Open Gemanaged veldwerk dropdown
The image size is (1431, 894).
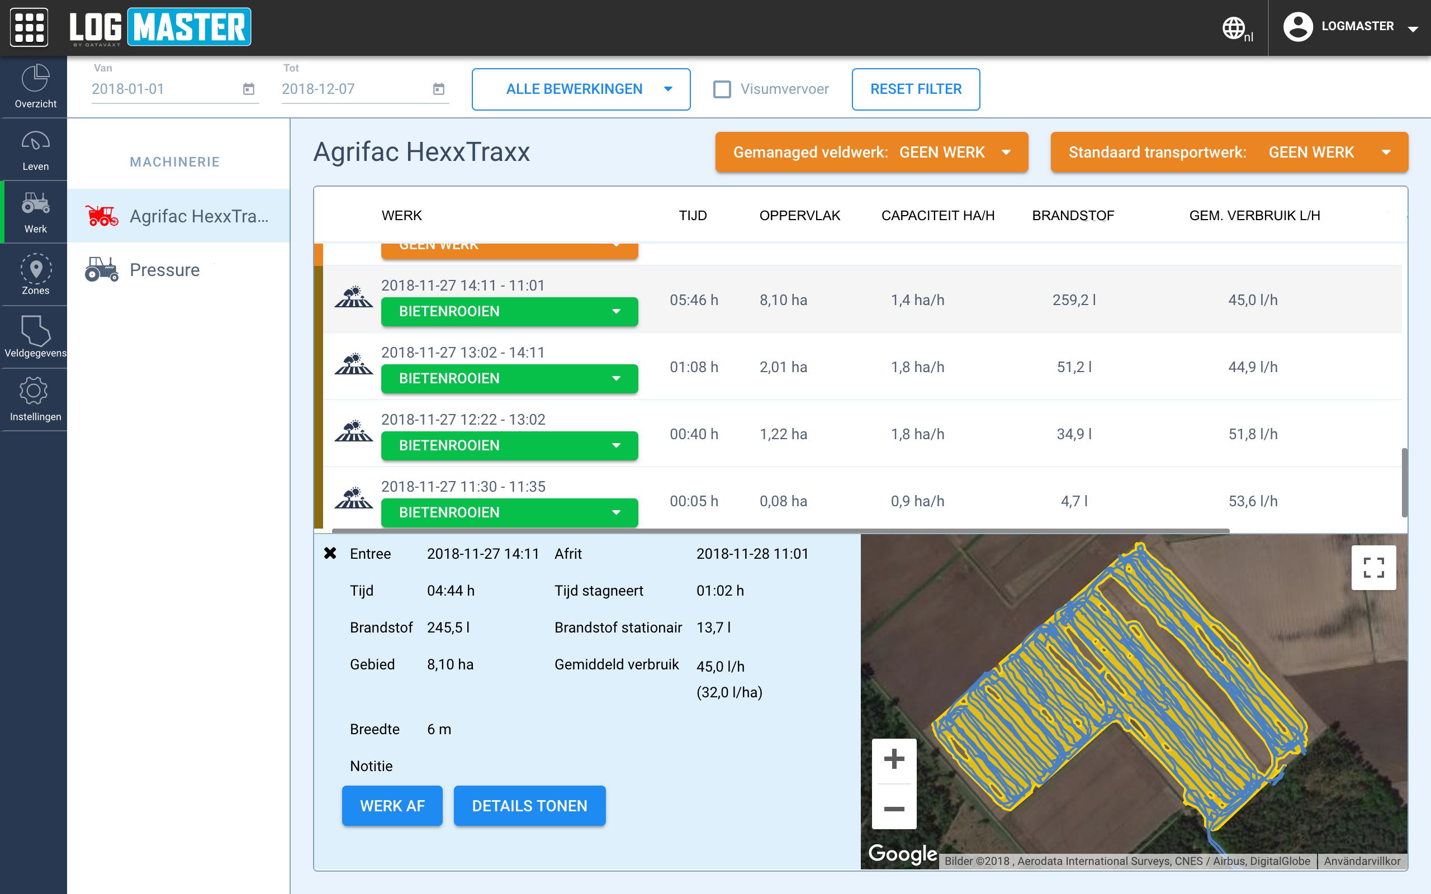pos(871,153)
